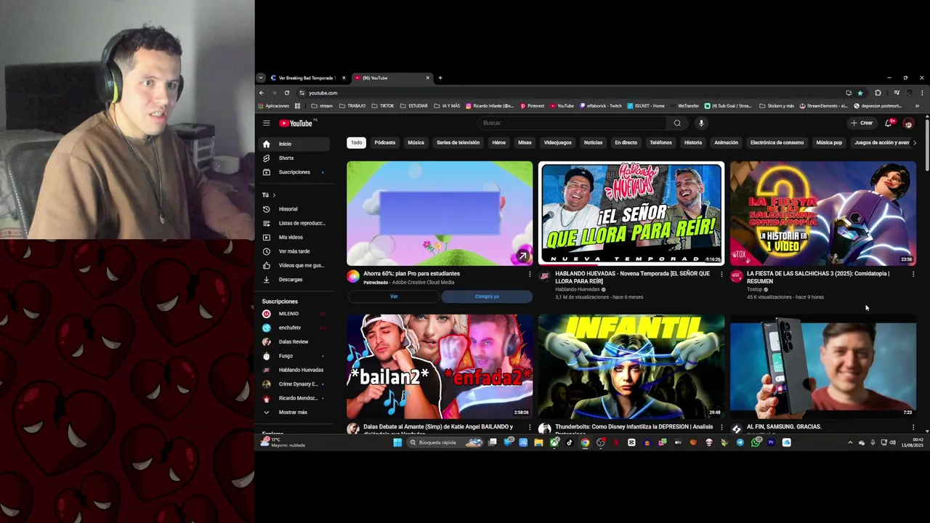Start voice search with microphone icon

[701, 123]
